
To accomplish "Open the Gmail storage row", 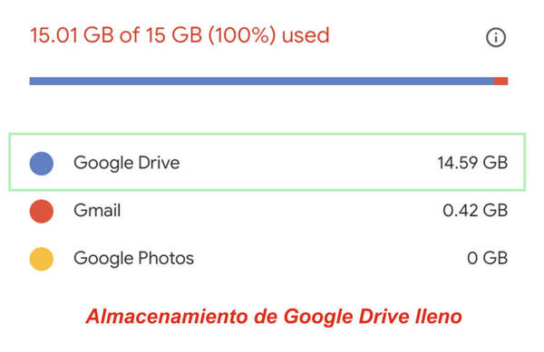I will [268, 211].
